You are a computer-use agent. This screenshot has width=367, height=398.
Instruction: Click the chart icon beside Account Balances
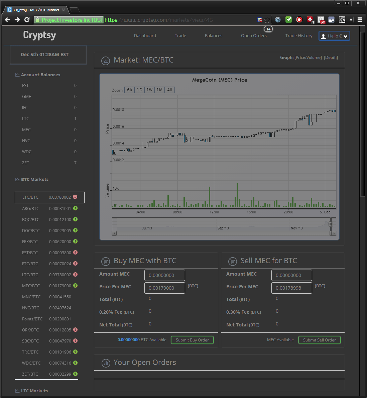pyautogui.click(x=17, y=75)
